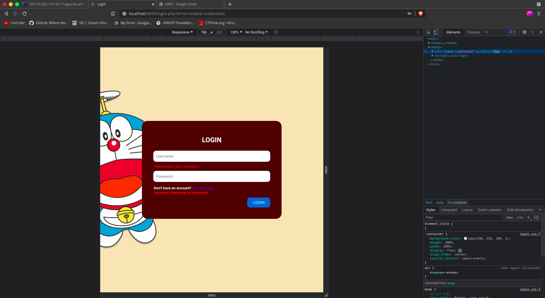
Task: Rotate viewport orientation icon
Action: 276,32
